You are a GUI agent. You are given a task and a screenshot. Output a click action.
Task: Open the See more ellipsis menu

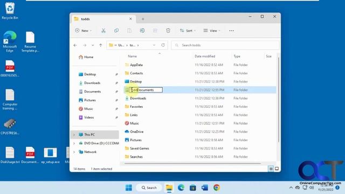(x=231, y=31)
